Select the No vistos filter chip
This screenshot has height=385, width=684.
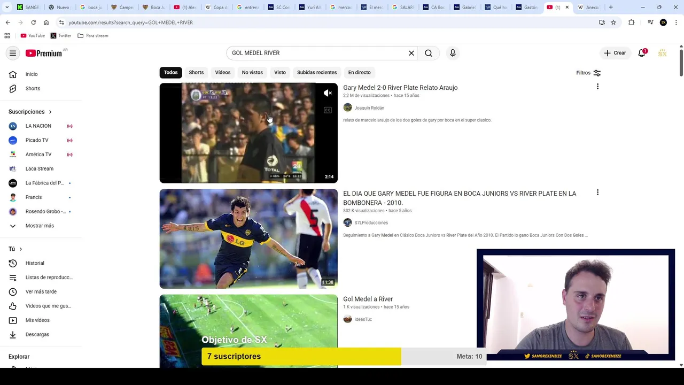(x=252, y=72)
